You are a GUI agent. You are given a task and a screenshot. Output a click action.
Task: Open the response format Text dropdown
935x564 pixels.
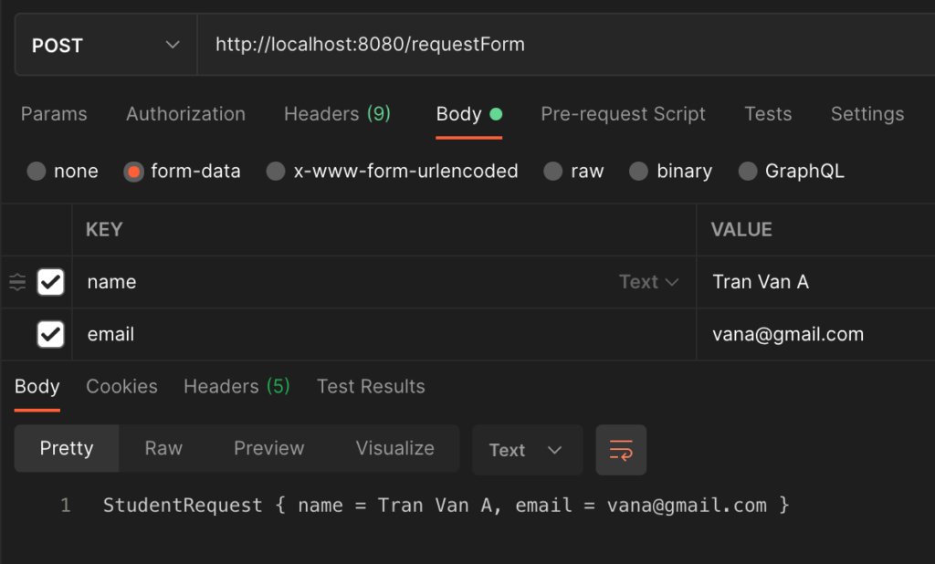(x=526, y=450)
